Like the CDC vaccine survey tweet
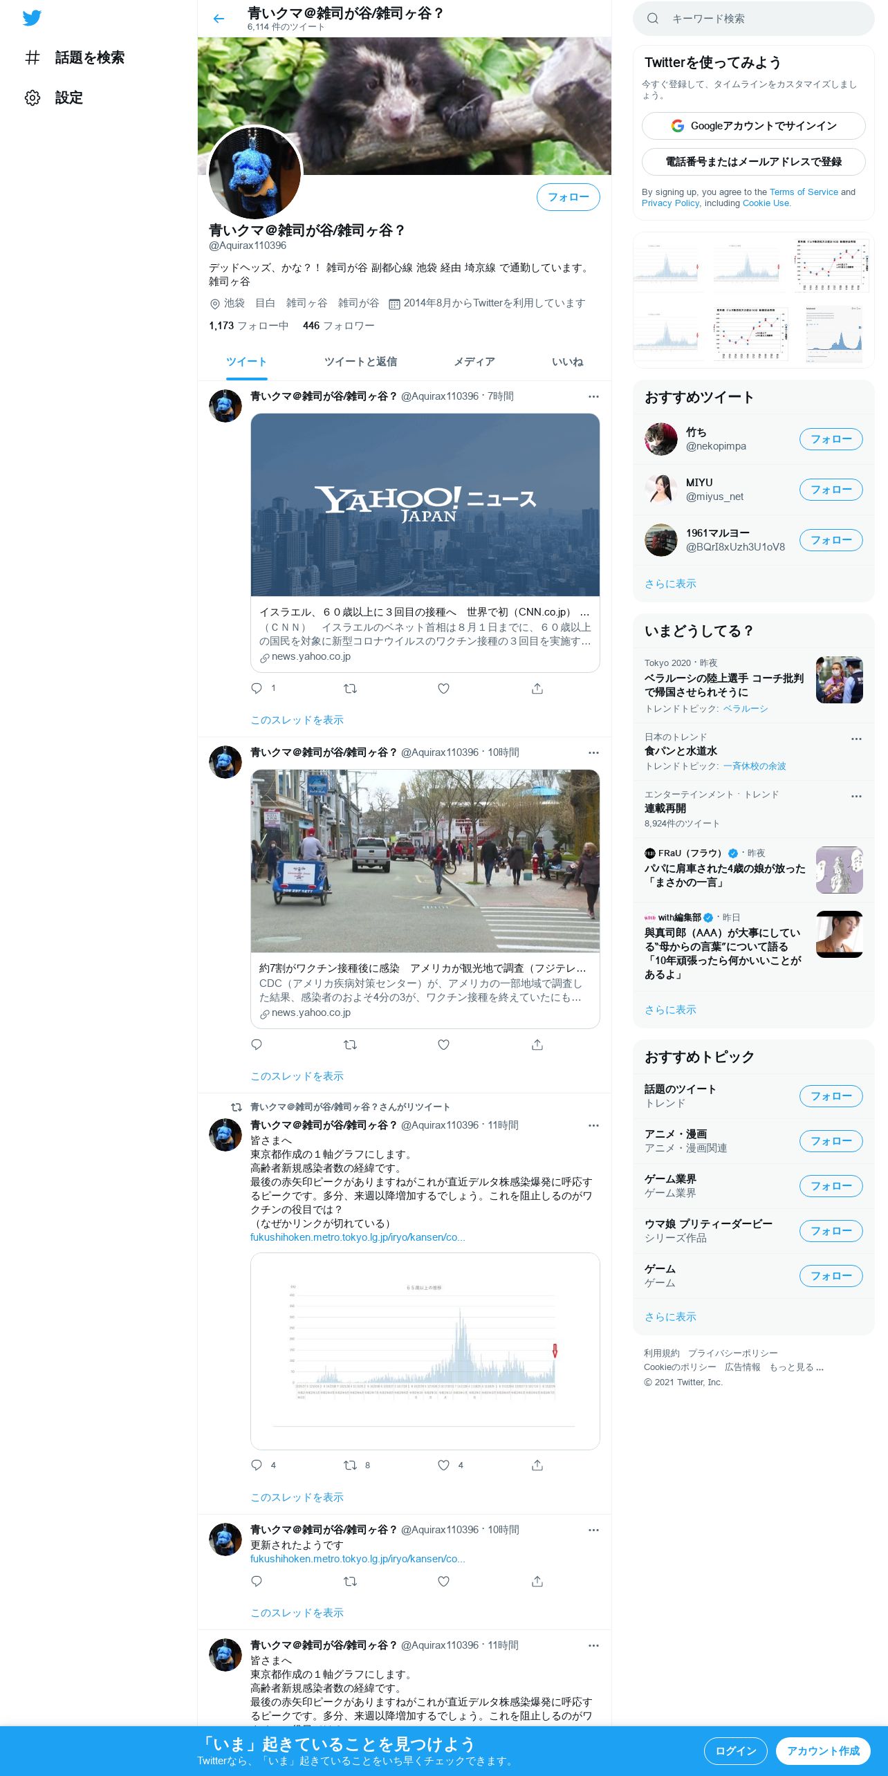The image size is (888, 1776). point(443,1044)
